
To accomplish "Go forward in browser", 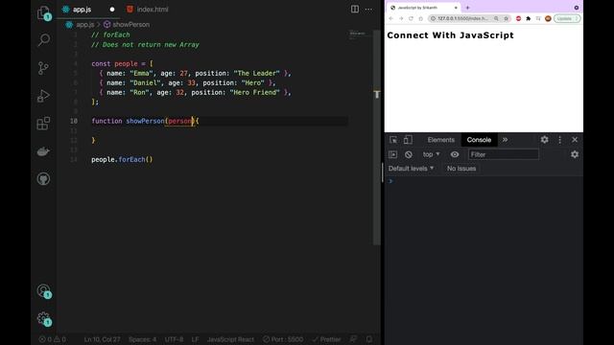I will [x=401, y=18].
